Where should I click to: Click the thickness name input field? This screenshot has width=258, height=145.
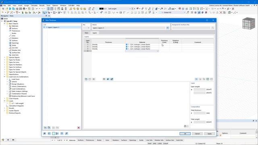129,28
